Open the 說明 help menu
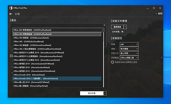The image size is (171, 104). (x=159, y=14)
